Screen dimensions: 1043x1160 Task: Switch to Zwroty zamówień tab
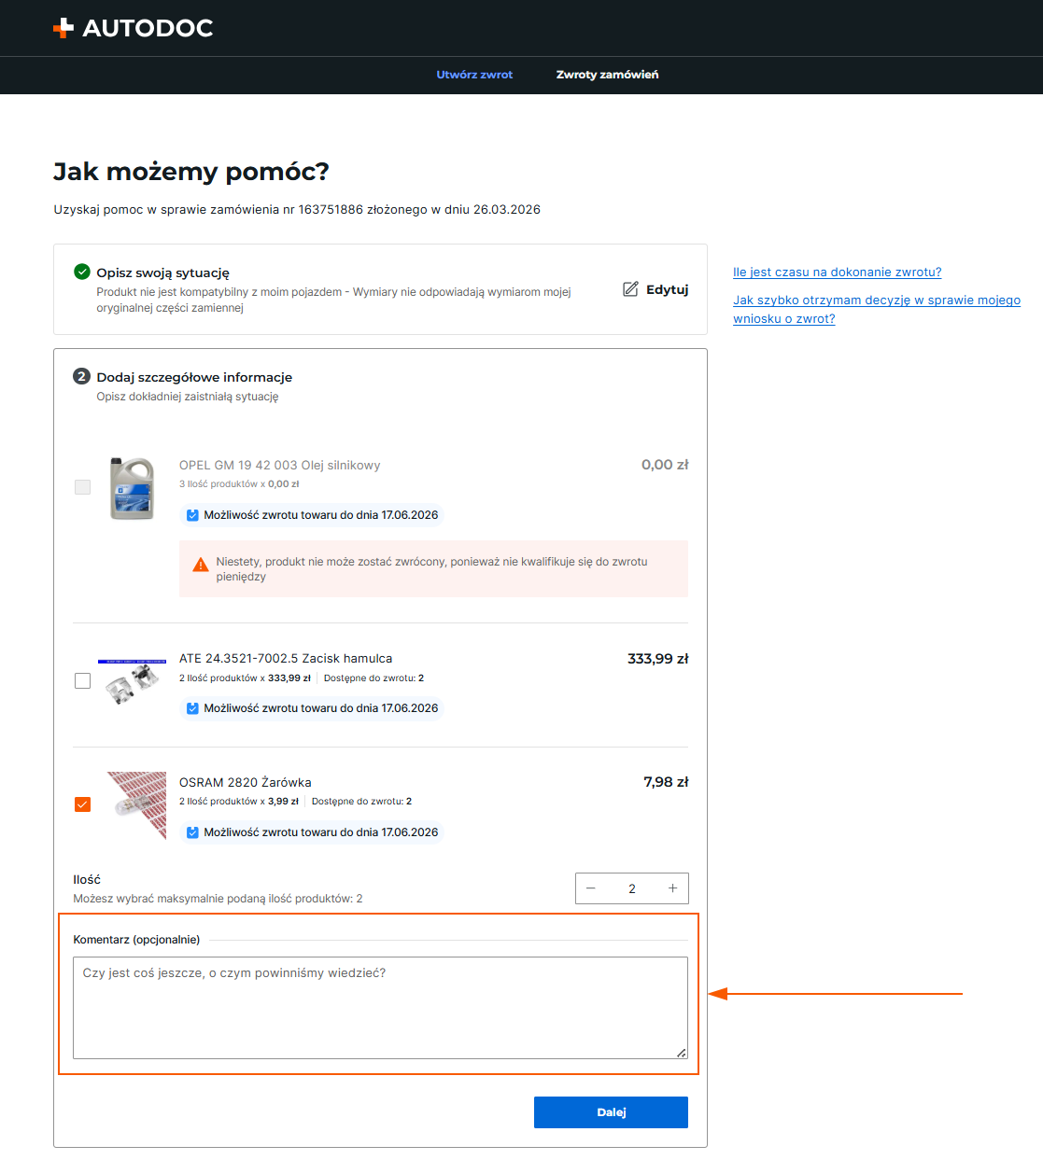pyautogui.click(x=607, y=75)
